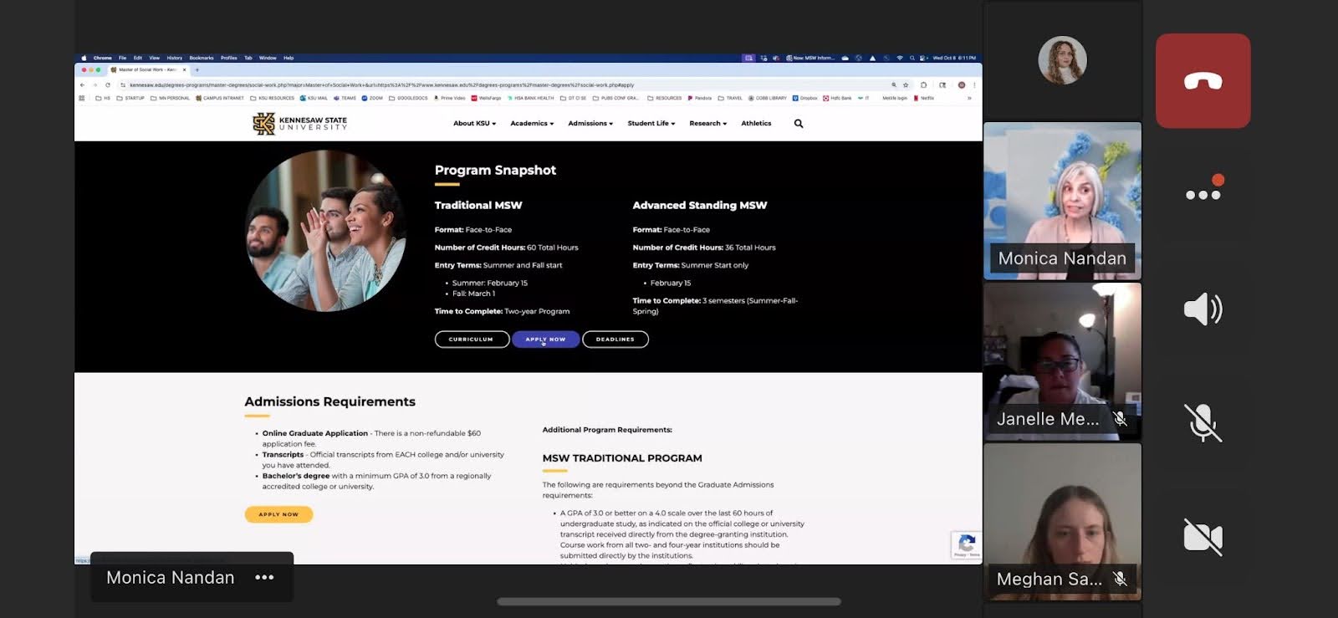
Task: Click the yellow Apply Now button
Action: tap(278, 514)
